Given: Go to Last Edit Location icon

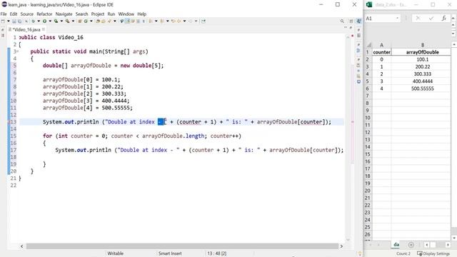Looking at the screenshot, I should [x=173, y=21].
